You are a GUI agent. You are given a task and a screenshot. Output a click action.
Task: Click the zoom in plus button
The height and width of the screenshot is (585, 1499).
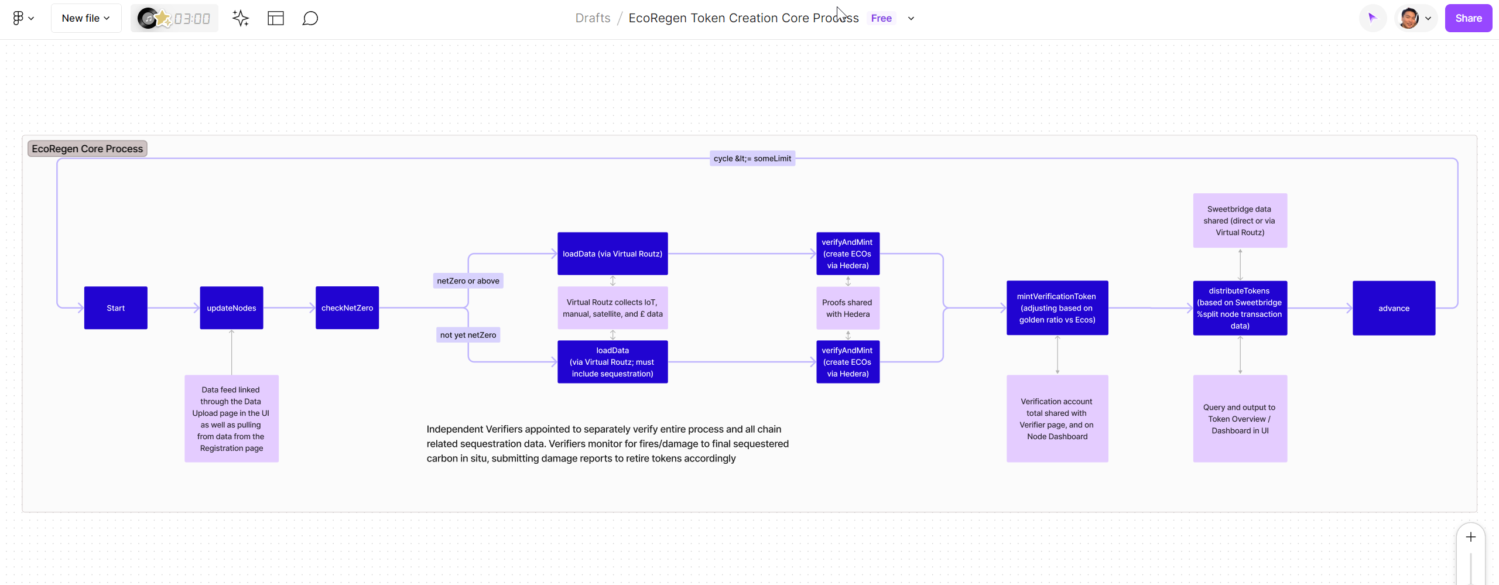[1471, 537]
